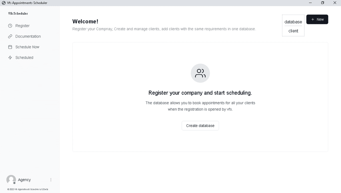Restore down the application window

pos(322,3)
